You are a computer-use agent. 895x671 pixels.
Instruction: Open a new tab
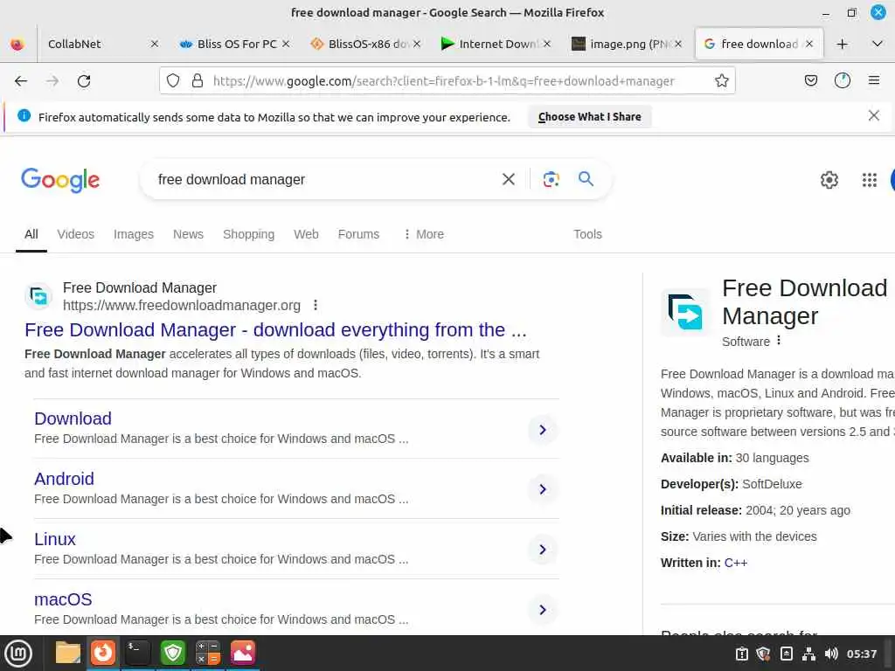(842, 44)
